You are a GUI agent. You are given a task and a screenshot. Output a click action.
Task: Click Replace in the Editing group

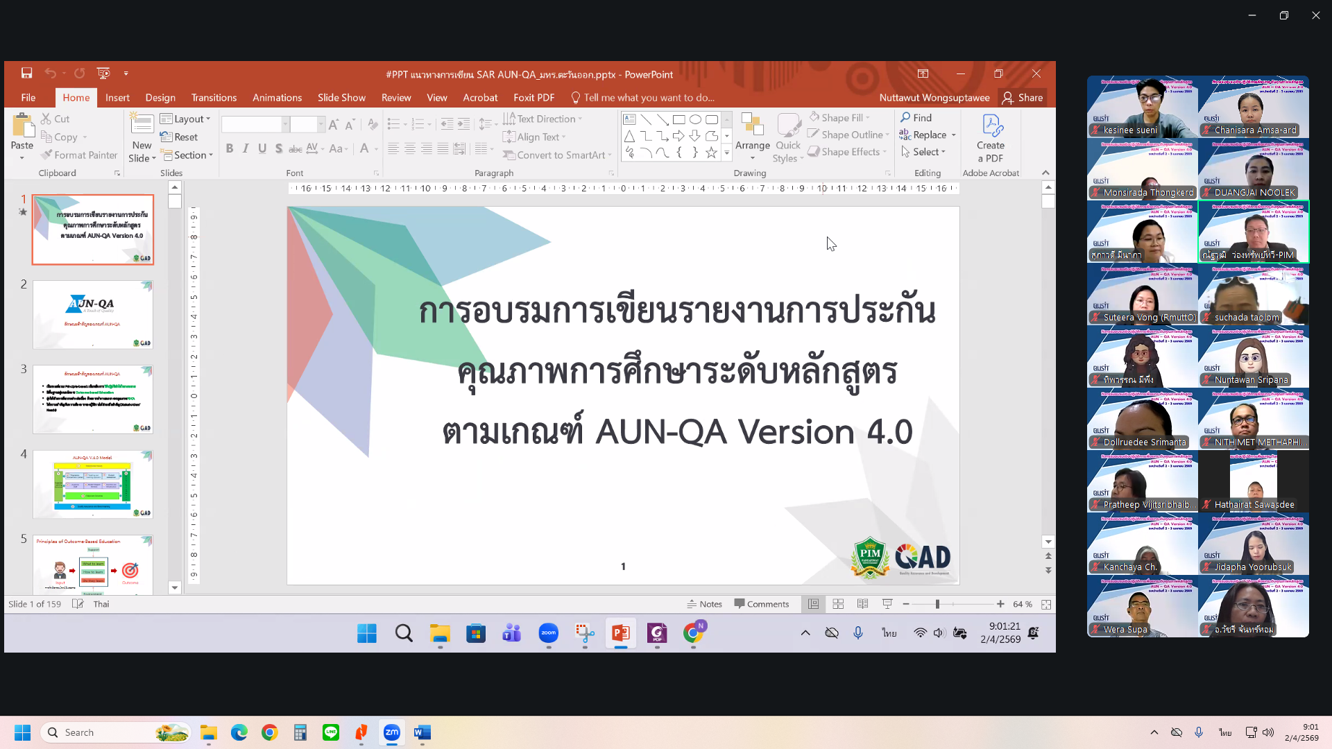[x=928, y=135]
